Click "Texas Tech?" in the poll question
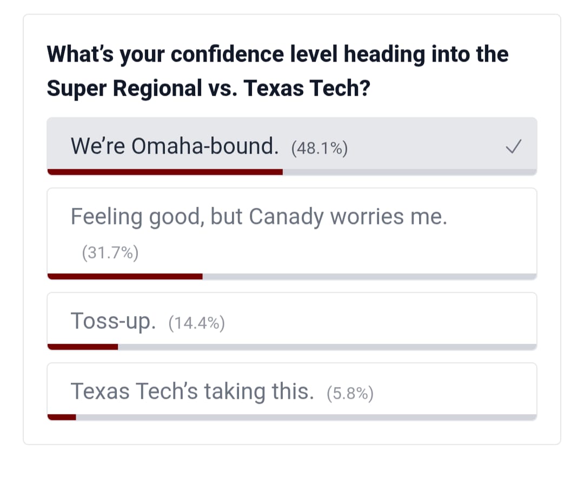Screen dimensions: 584x479 point(307,88)
